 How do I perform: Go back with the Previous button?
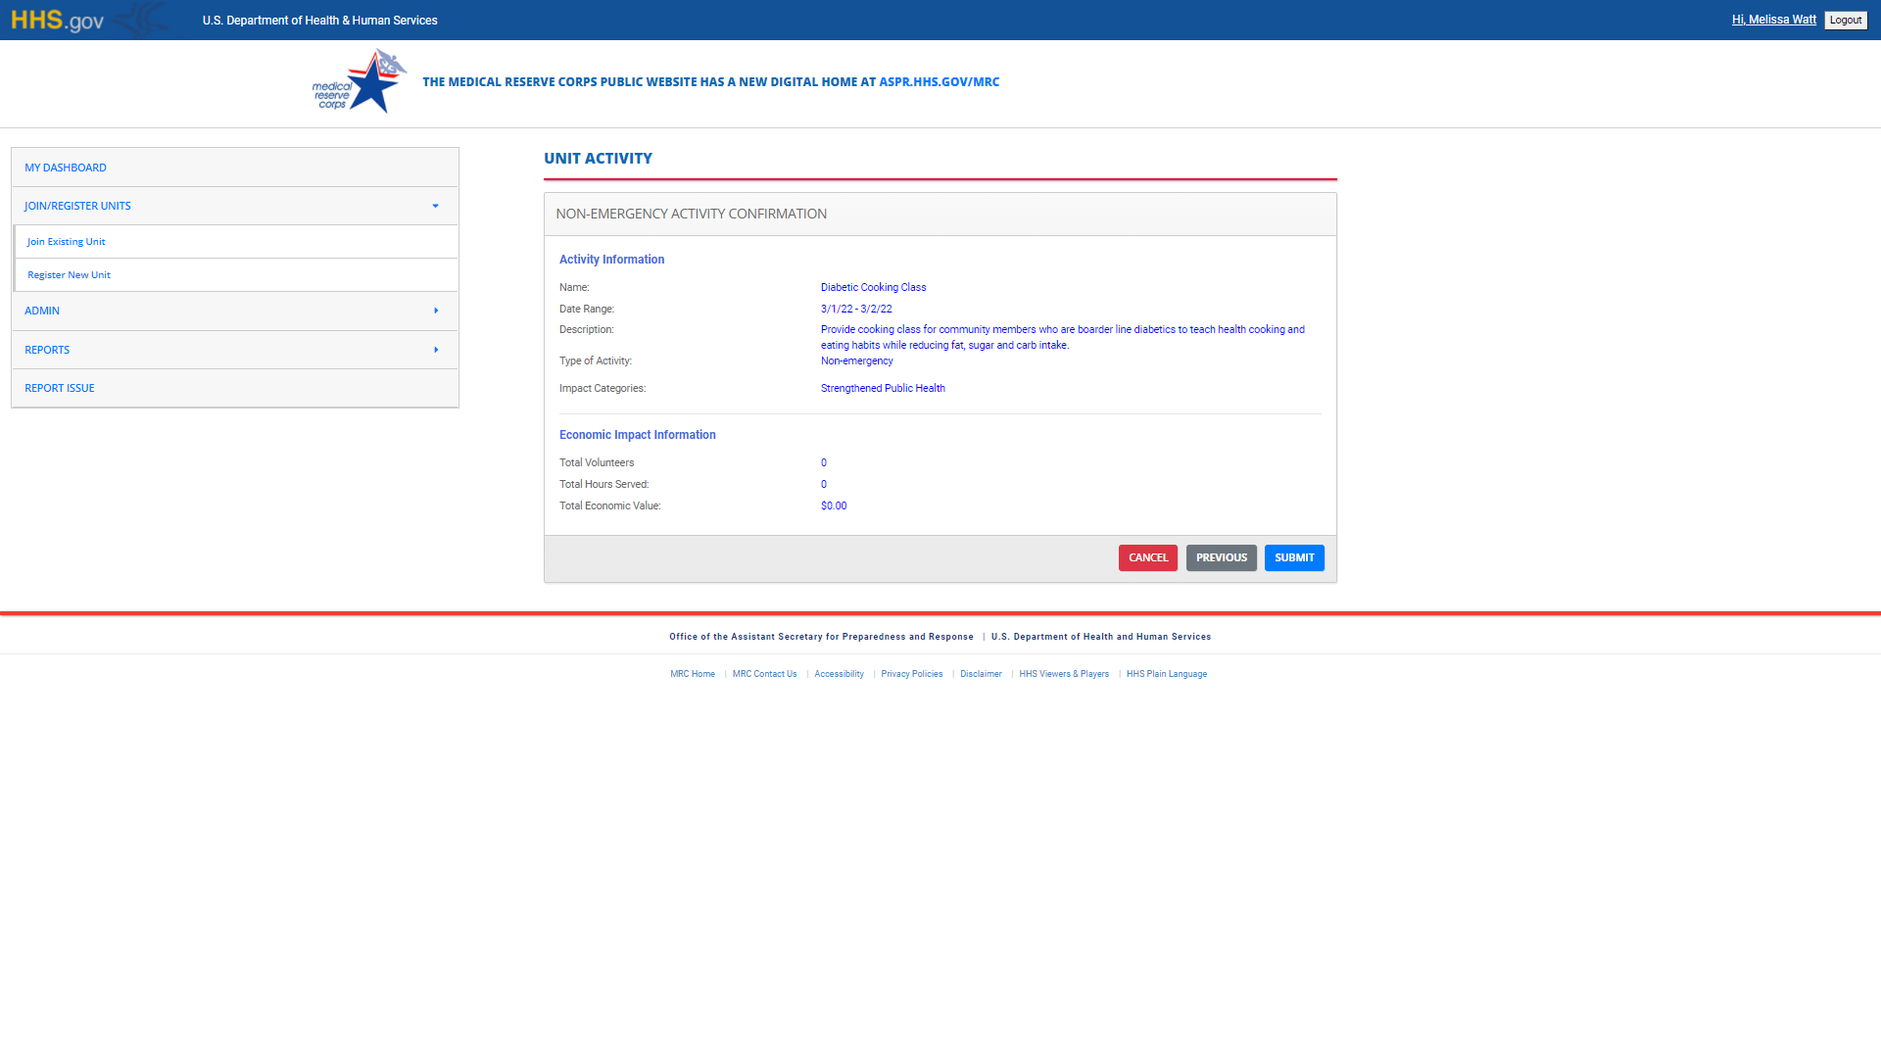click(x=1221, y=557)
